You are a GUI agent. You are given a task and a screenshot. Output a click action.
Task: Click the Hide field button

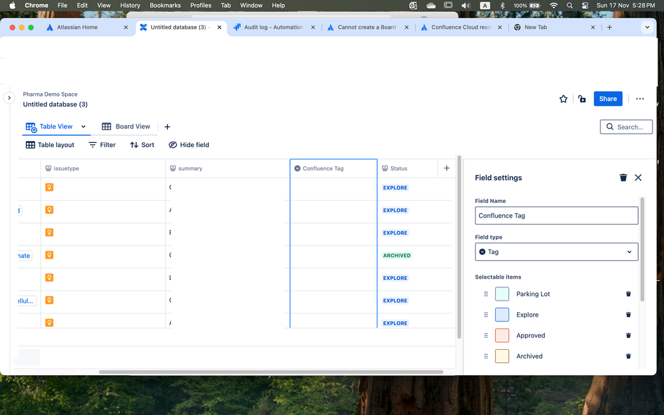point(189,145)
